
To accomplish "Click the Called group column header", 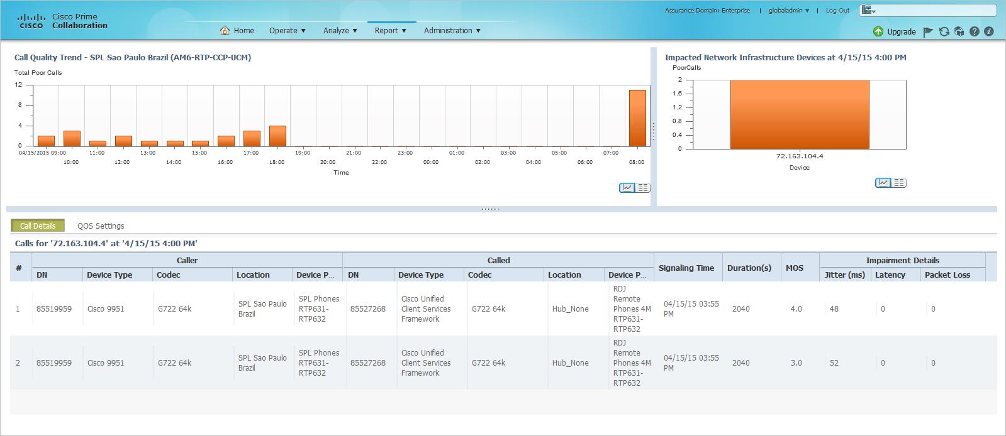I will click(x=498, y=260).
